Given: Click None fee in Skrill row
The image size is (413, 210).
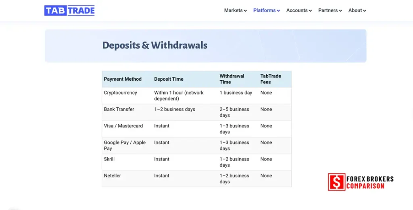Looking at the screenshot, I should point(266,159).
